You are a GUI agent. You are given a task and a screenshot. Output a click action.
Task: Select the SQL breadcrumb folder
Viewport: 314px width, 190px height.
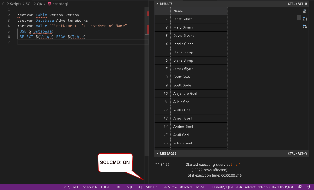(x=29, y=4)
